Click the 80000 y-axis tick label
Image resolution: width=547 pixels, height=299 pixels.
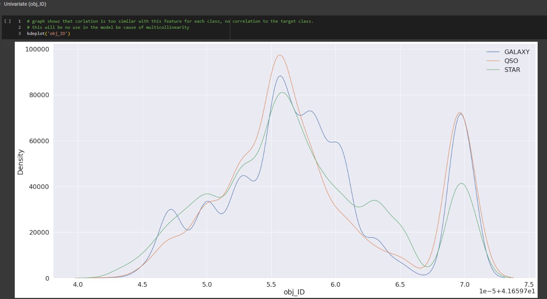(39, 95)
